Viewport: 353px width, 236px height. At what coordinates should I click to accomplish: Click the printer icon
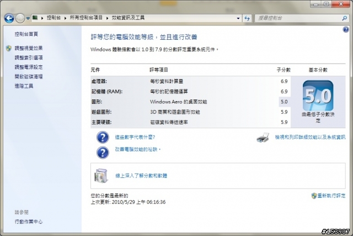click(263, 138)
